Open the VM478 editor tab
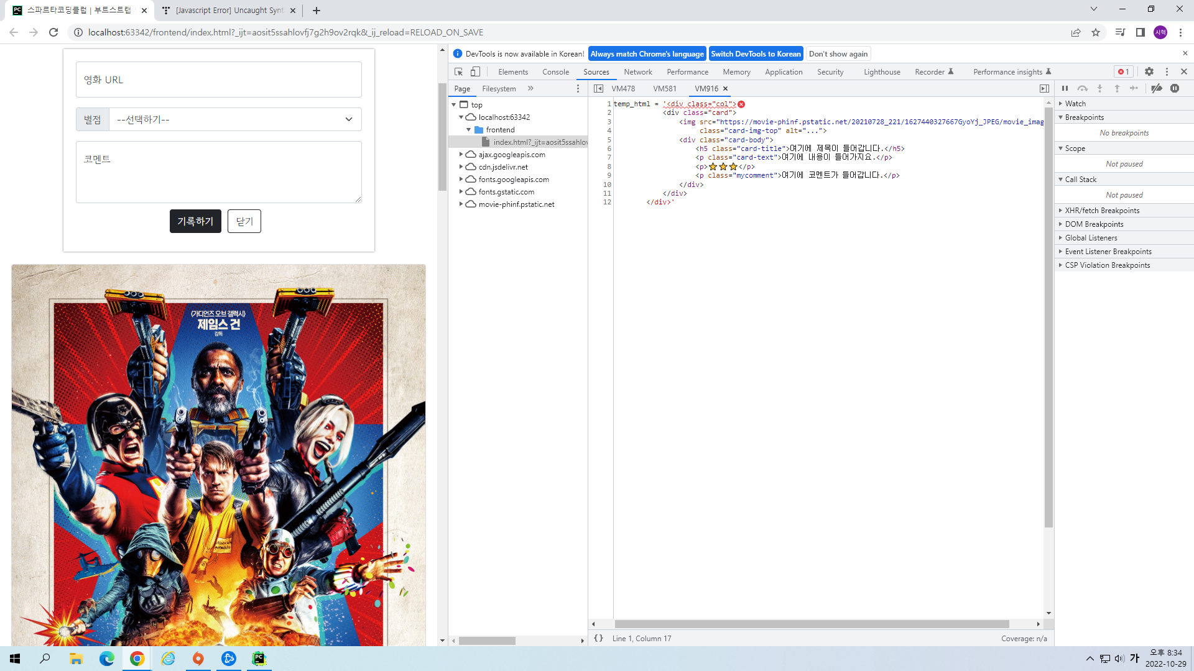Viewport: 1194px width, 671px height. (623, 89)
